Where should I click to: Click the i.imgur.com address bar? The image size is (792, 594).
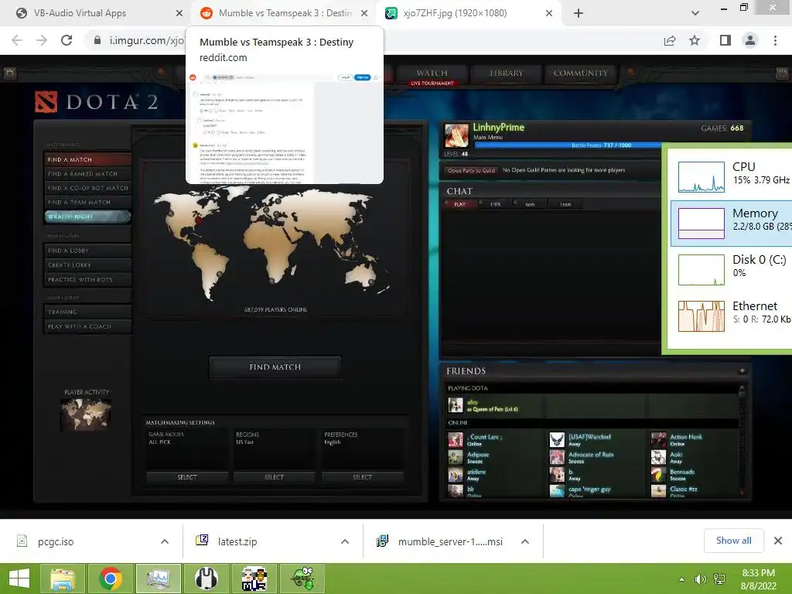click(146, 40)
